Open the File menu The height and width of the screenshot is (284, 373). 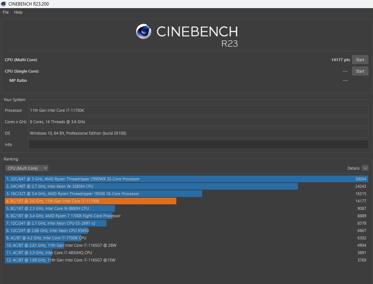tap(6, 12)
